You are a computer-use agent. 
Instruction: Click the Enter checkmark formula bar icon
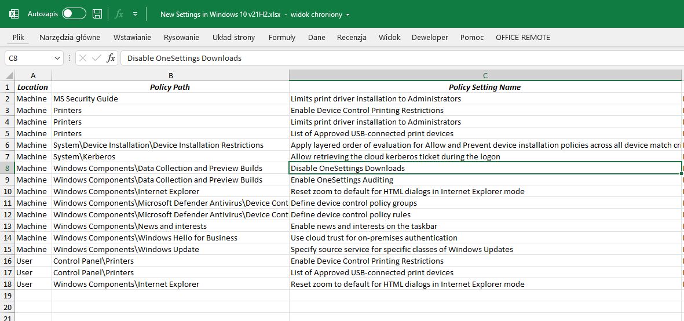pyautogui.click(x=97, y=58)
